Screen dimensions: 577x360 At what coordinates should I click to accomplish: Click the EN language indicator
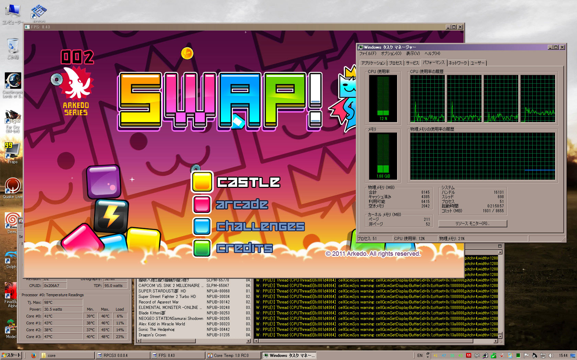tap(420, 356)
